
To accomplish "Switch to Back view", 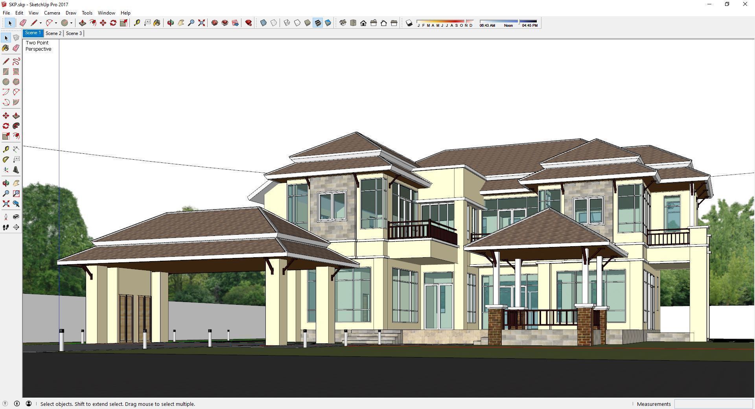I will click(x=384, y=23).
